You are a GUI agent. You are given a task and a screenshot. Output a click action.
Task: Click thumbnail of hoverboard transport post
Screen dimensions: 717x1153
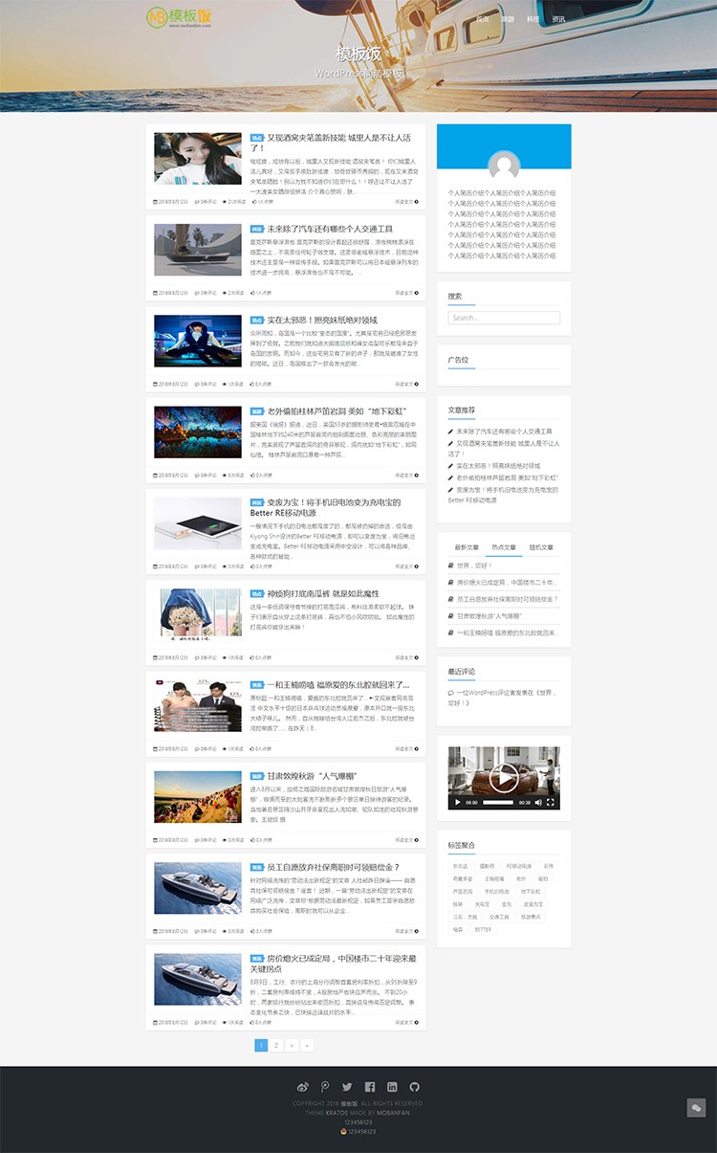tap(198, 249)
